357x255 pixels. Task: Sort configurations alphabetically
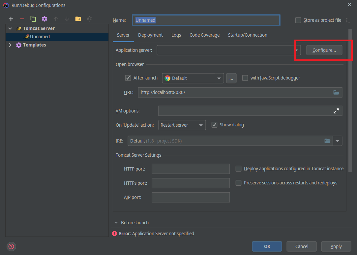click(89, 19)
